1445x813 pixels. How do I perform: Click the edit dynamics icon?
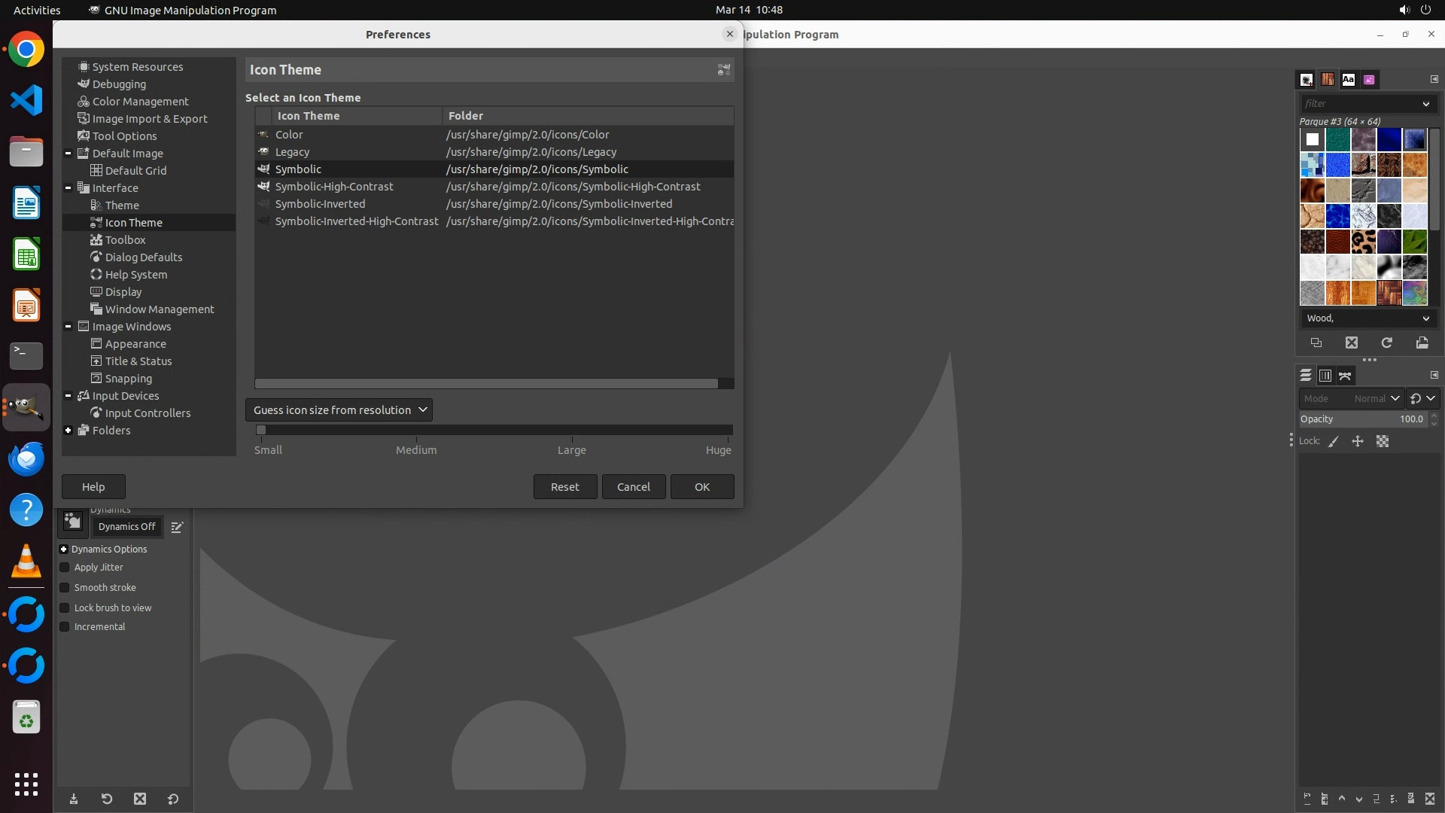point(177,527)
